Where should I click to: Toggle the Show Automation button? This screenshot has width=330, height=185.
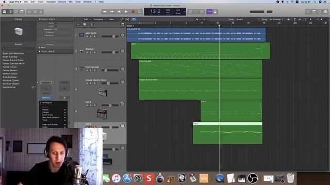pyautogui.click(x=122, y=20)
